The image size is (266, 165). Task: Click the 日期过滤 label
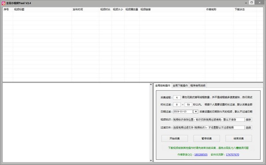pos(166,111)
